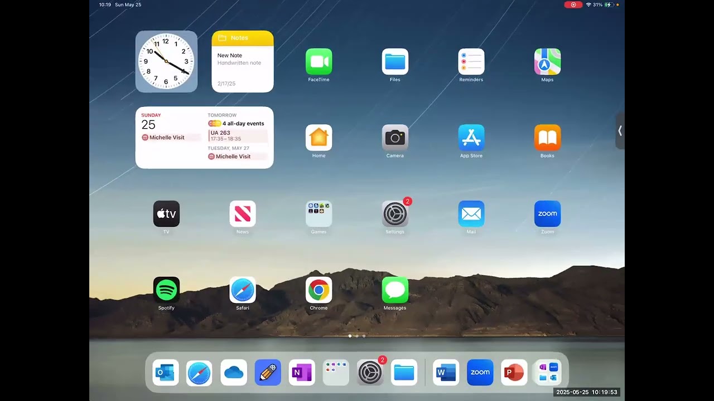Open the Notes widget header
Image resolution: width=714 pixels, height=401 pixels.
tap(243, 38)
